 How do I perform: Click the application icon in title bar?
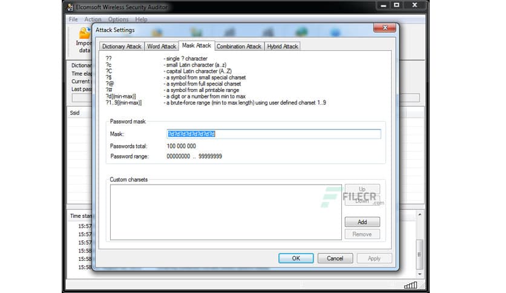[70, 7]
